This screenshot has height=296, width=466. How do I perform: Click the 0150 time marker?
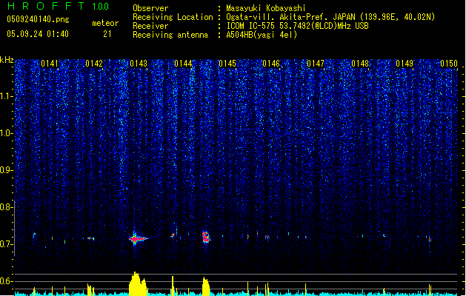(x=449, y=64)
